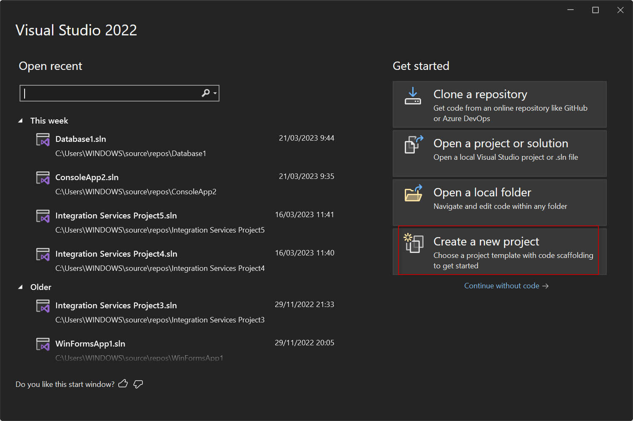Click the Clone a repository download icon

pyautogui.click(x=413, y=96)
